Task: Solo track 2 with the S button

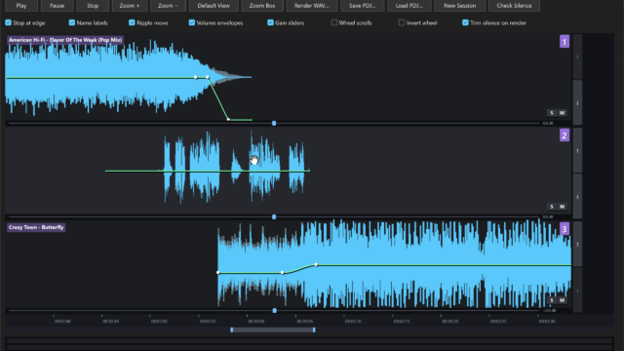Action: [552, 207]
